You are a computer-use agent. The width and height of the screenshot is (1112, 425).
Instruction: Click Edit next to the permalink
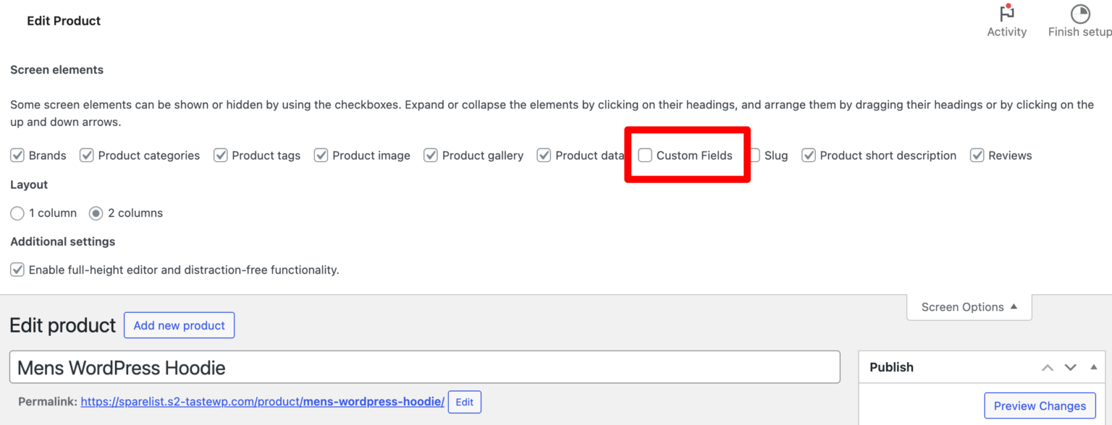pos(464,402)
